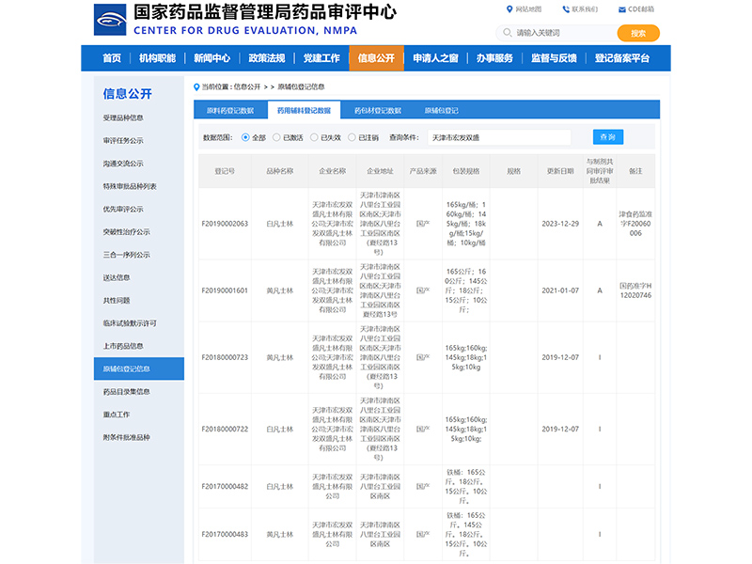Open 受理品种信息 in the sidebar
752x564 pixels.
click(123, 118)
